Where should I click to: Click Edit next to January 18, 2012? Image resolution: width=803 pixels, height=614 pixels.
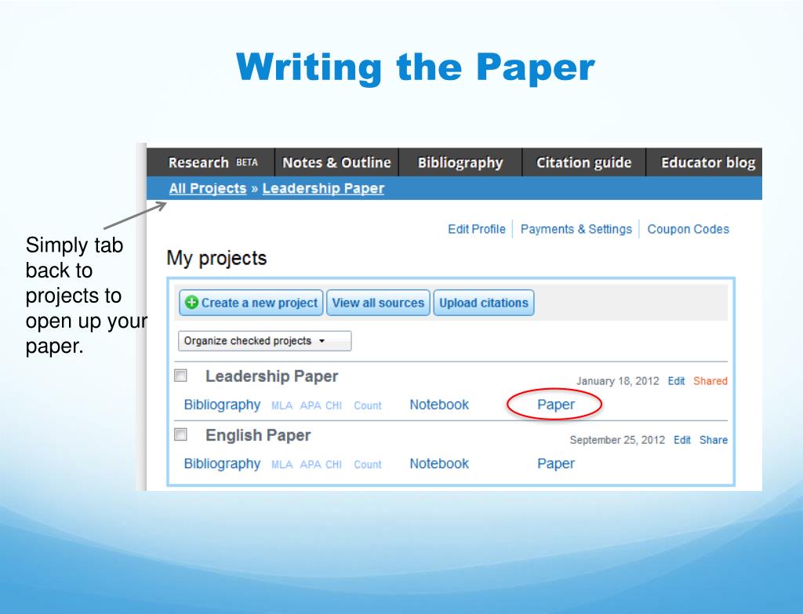[x=676, y=381]
